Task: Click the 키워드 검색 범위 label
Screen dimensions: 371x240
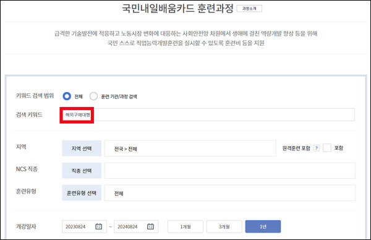Action: pyautogui.click(x=35, y=96)
